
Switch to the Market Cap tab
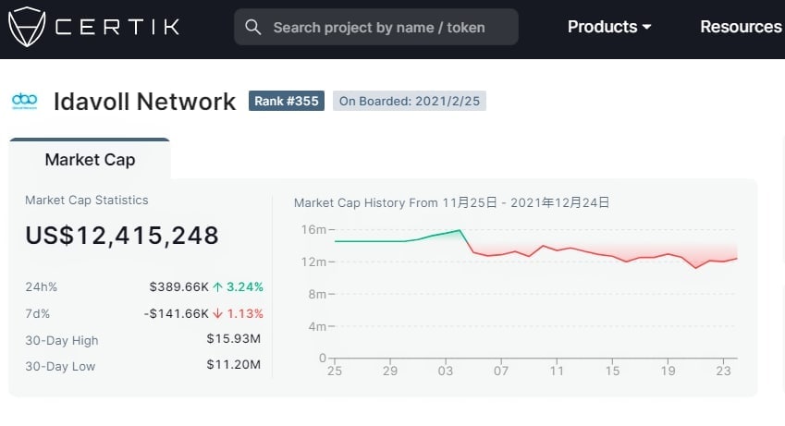pos(90,159)
